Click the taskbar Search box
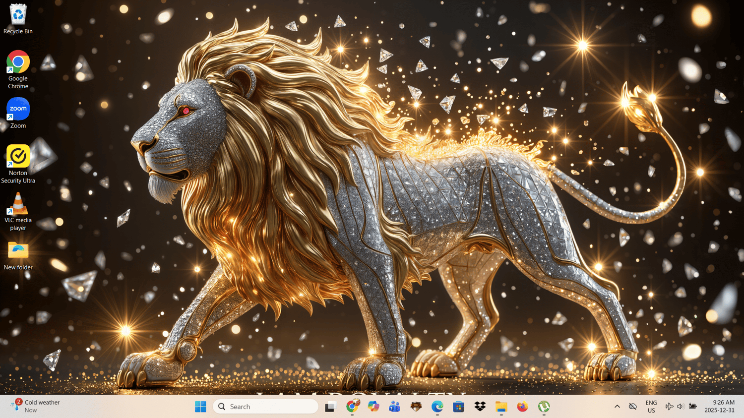 pyautogui.click(x=265, y=407)
